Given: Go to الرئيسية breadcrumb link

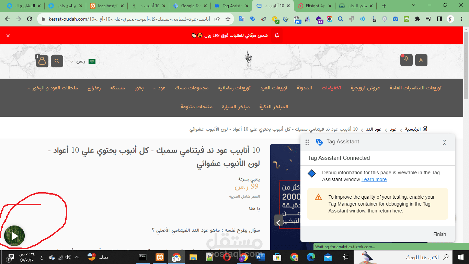Looking at the screenshot, I should click(x=416, y=129).
